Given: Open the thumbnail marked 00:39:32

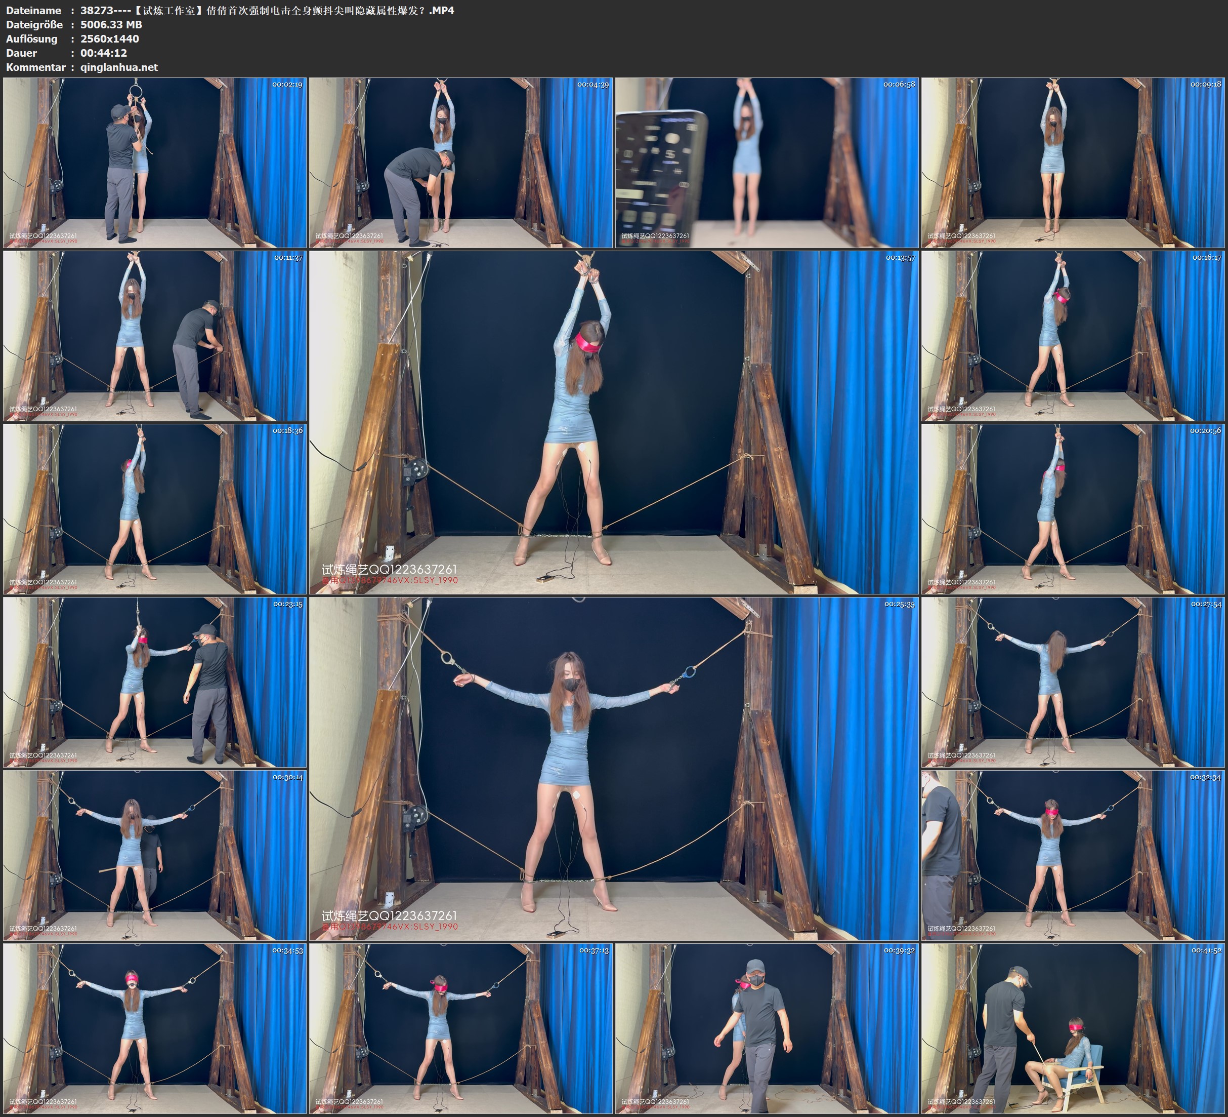Looking at the screenshot, I should [766, 1028].
